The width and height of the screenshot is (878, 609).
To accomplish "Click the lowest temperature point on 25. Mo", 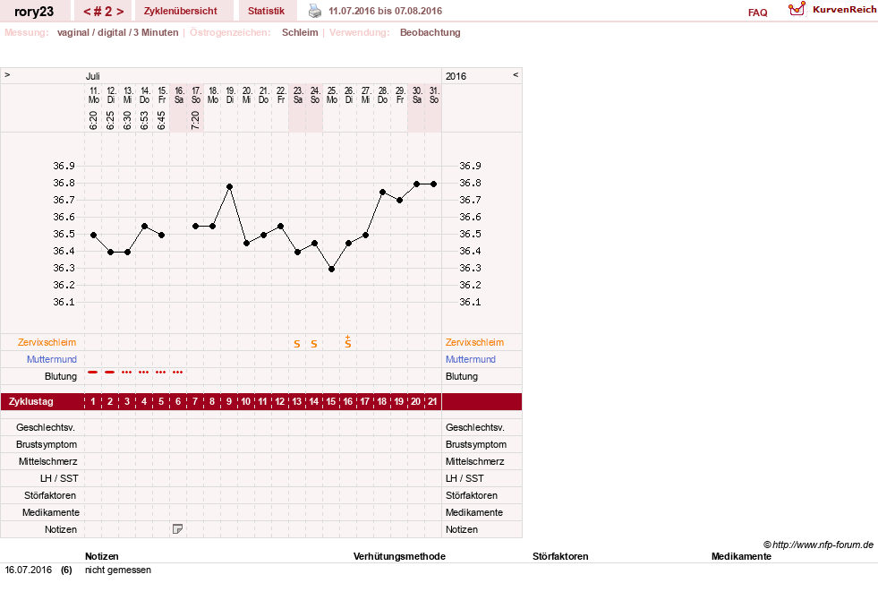I will point(331,270).
